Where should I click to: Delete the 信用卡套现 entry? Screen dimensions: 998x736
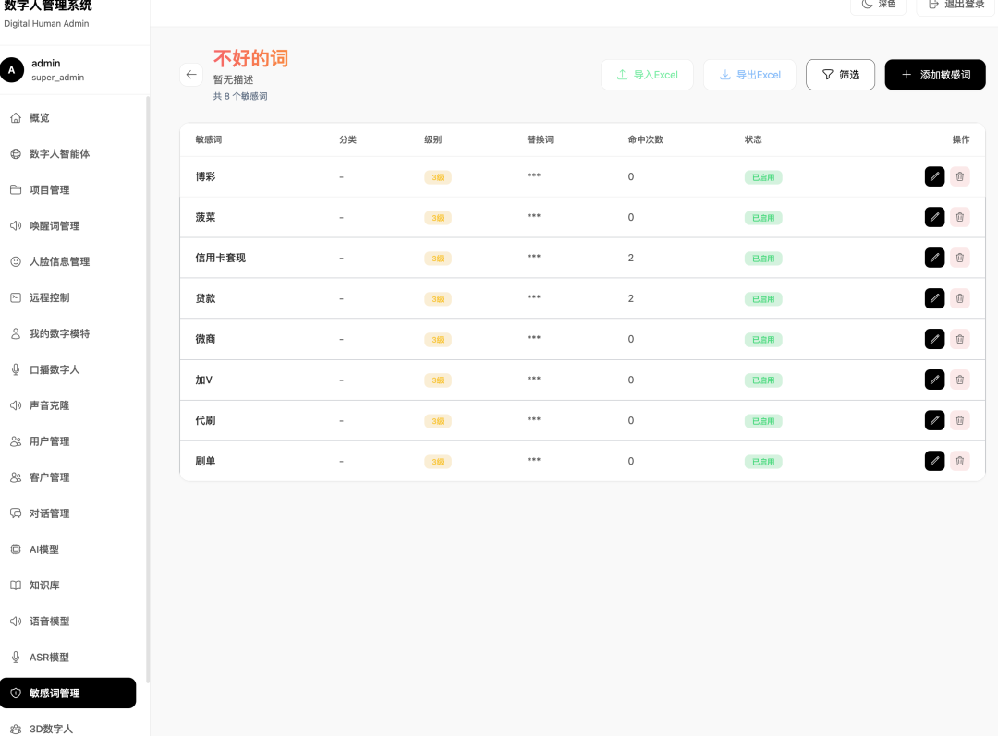point(960,258)
